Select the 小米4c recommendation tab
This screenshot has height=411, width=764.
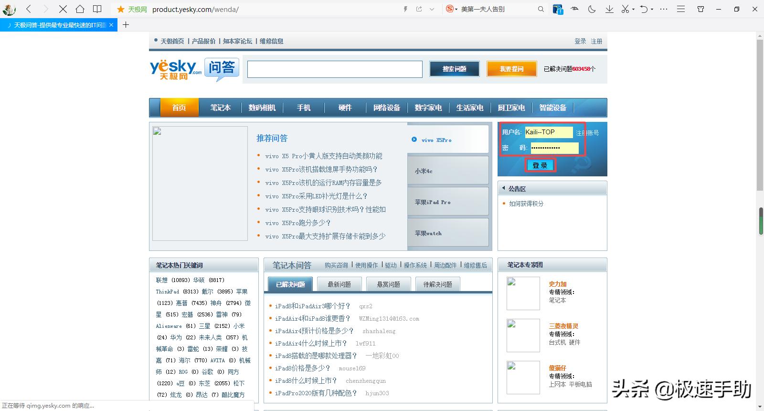click(x=448, y=171)
